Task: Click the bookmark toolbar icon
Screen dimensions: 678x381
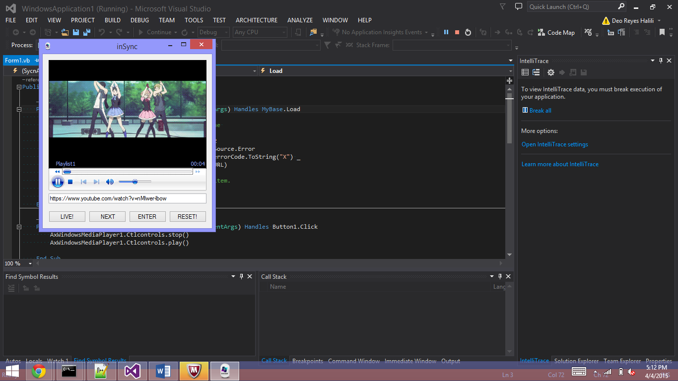Action: 662,32
